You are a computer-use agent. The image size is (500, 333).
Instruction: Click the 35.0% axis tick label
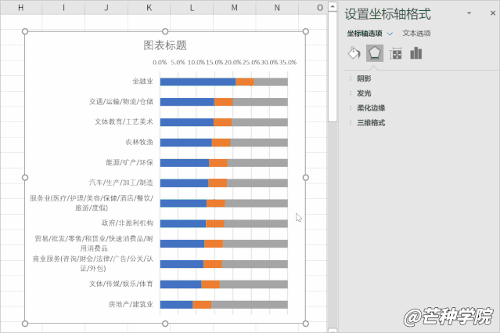pos(288,63)
